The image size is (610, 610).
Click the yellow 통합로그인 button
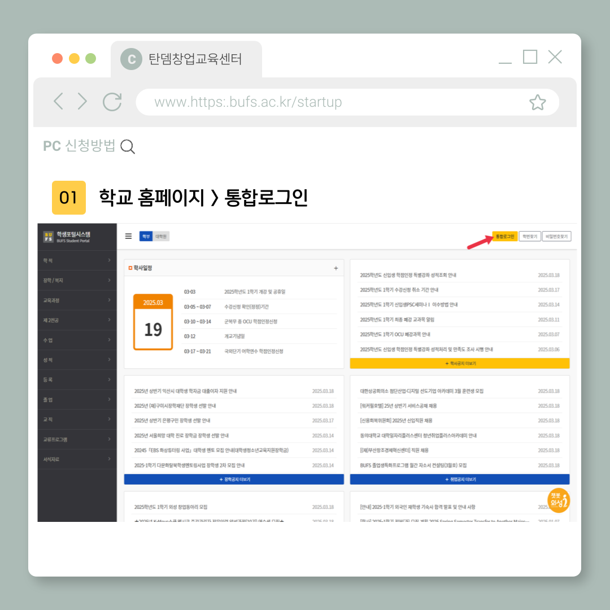pos(504,236)
